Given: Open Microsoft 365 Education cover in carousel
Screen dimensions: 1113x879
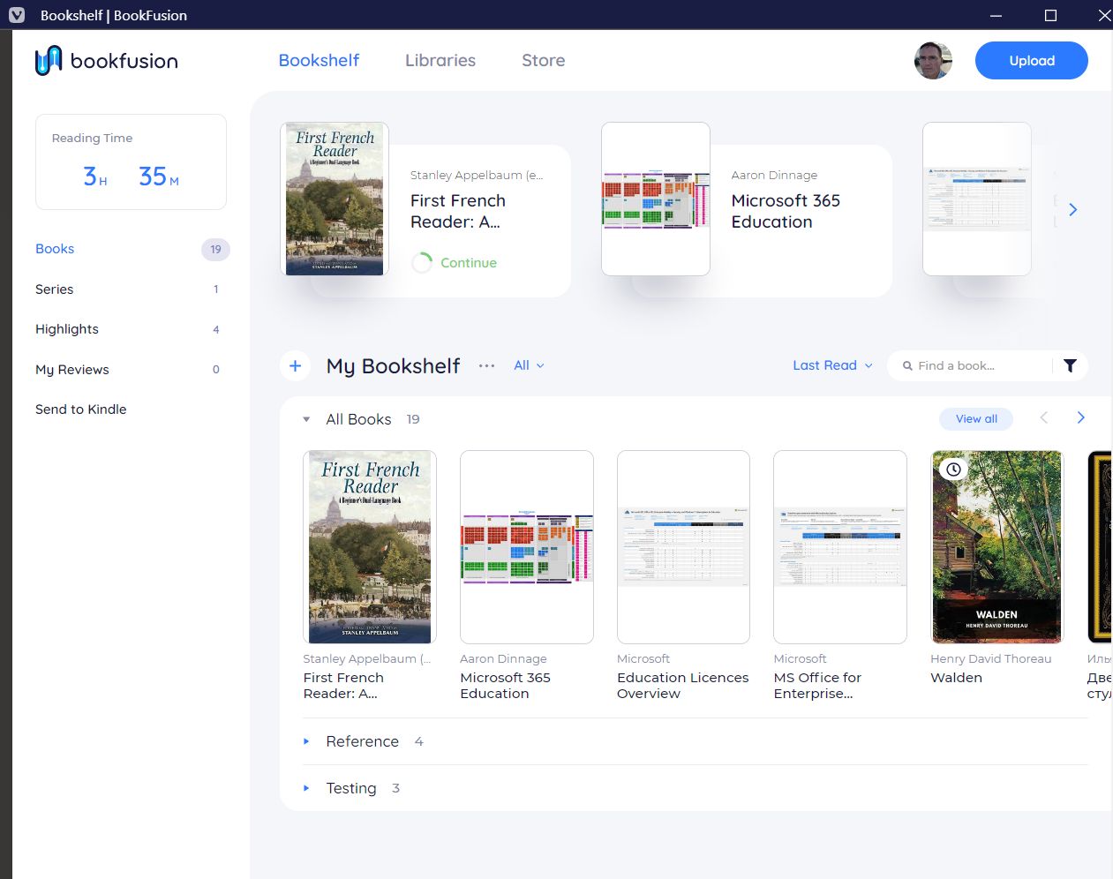Looking at the screenshot, I should (656, 199).
